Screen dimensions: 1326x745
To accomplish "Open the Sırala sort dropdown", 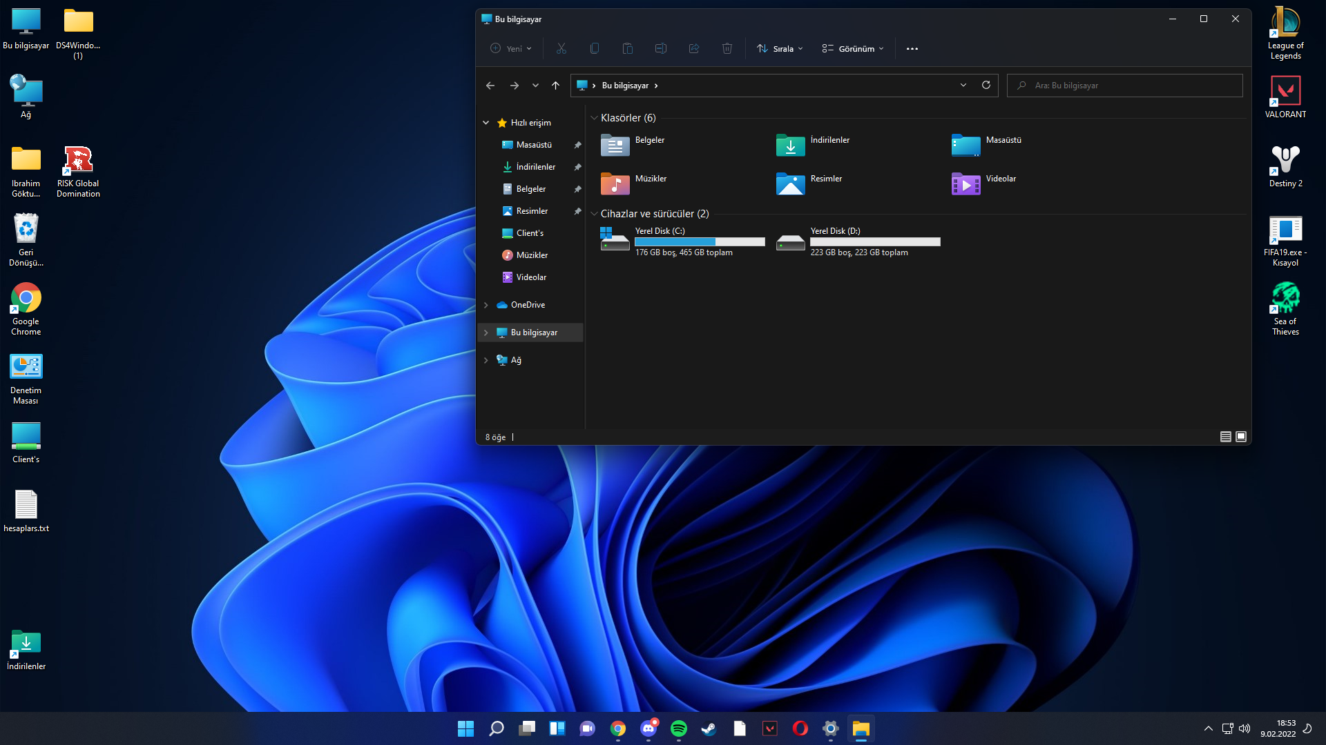I will pos(780,48).
